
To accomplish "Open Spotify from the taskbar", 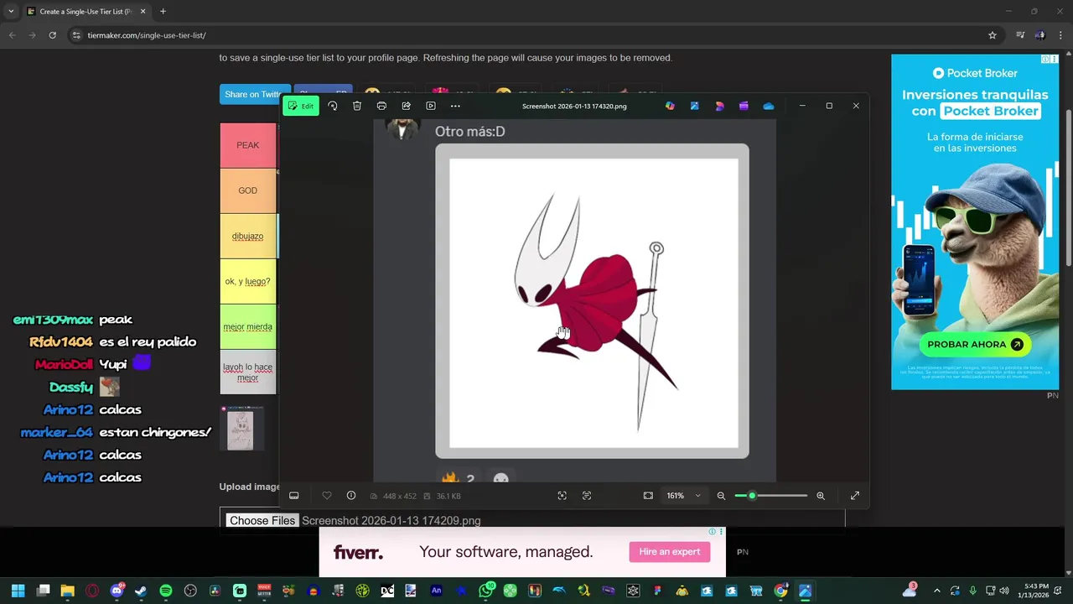I will (x=166, y=591).
